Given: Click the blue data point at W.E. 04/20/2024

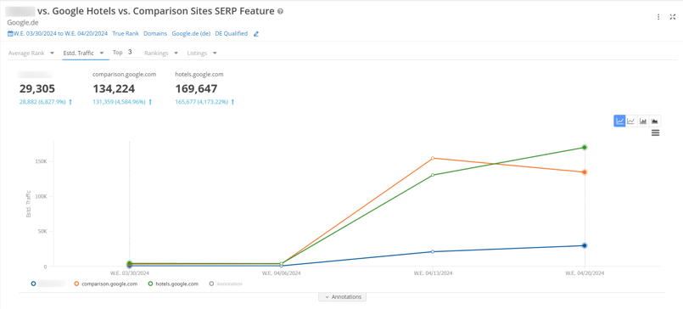Looking at the screenshot, I should click(584, 246).
